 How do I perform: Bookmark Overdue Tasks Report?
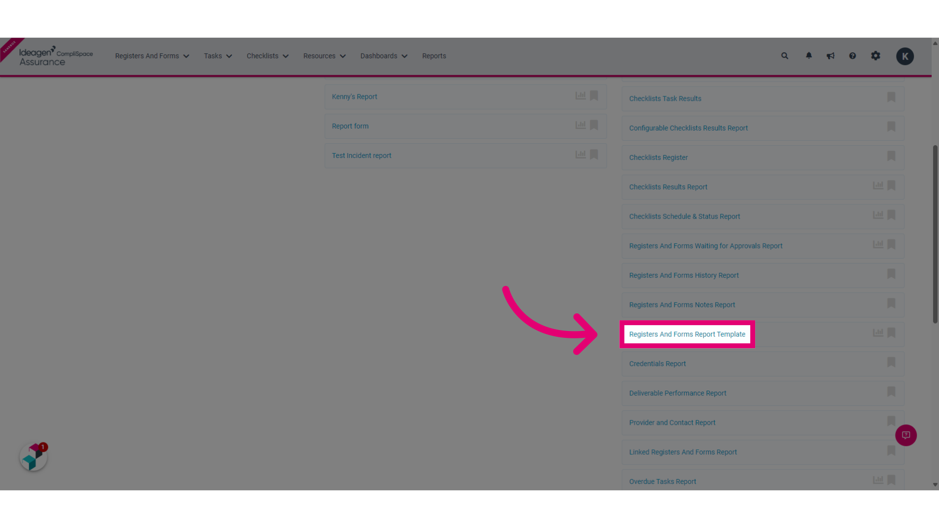(x=891, y=480)
